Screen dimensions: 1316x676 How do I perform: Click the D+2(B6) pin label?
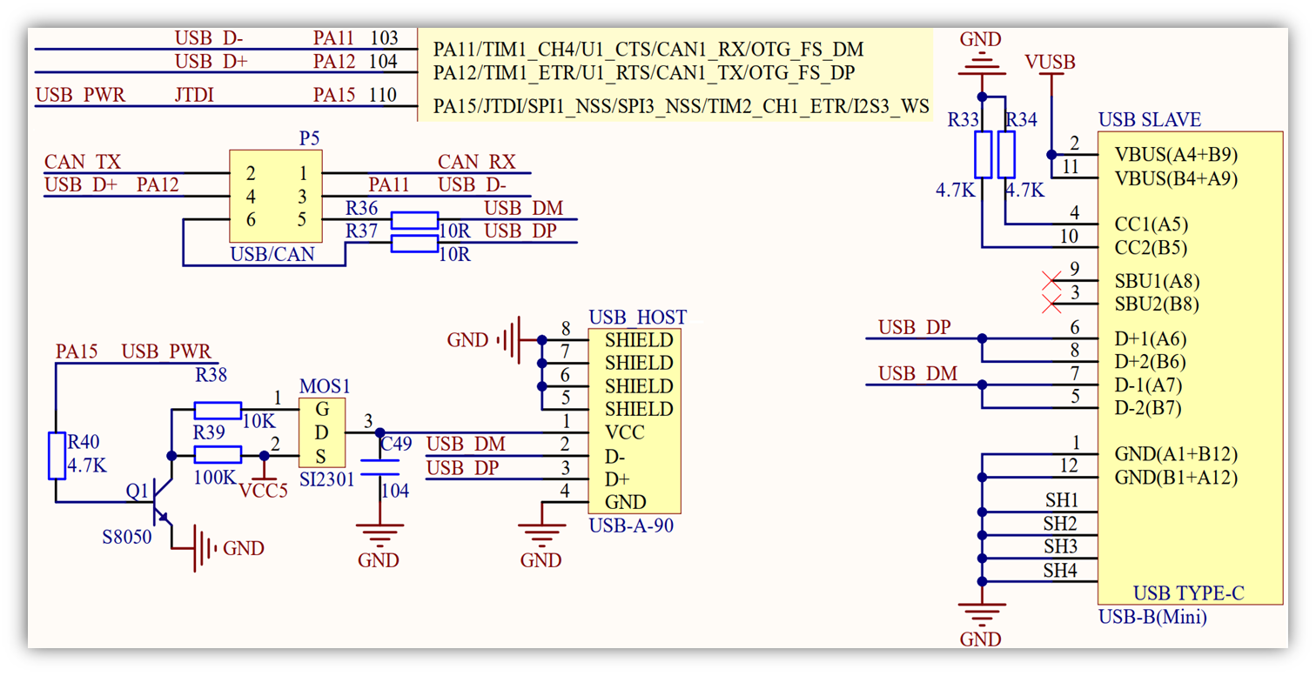point(1151,362)
